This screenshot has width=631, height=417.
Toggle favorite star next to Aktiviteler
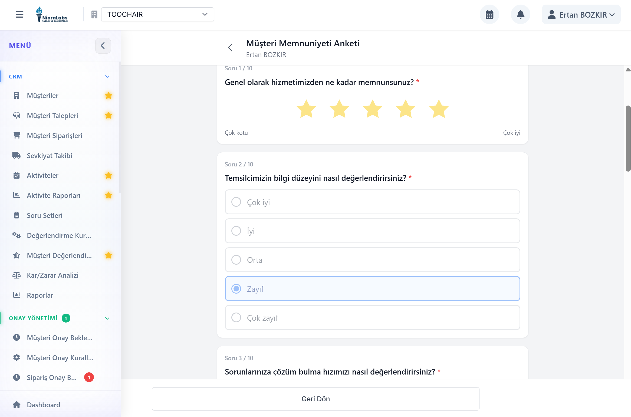click(109, 175)
